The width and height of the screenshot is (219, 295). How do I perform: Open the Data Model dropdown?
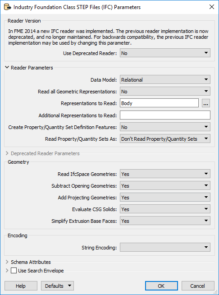click(x=165, y=79)
